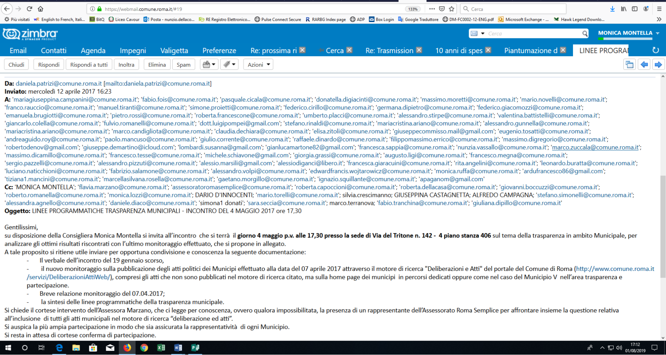The width and height of the screenshot is (666, 355).
Task: Go to next message with right arrow
Action: point(658,65)
